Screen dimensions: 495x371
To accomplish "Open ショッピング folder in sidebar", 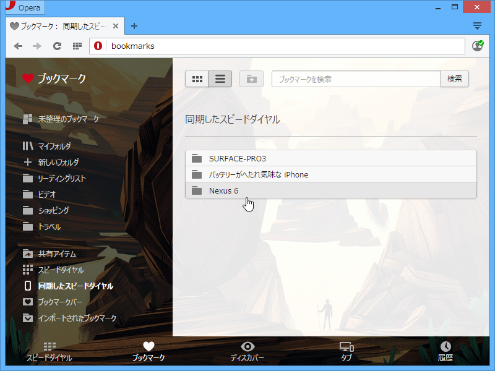I will (46, 210).
